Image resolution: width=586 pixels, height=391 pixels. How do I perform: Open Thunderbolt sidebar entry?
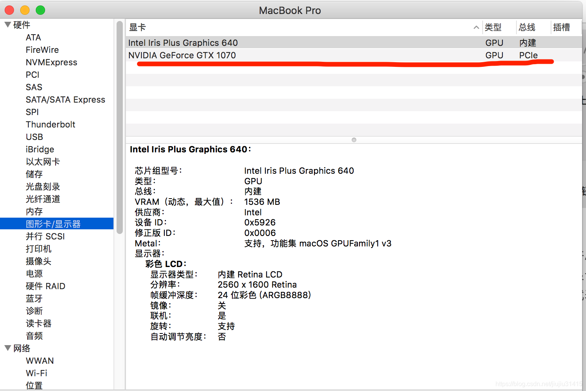(51, 124)
